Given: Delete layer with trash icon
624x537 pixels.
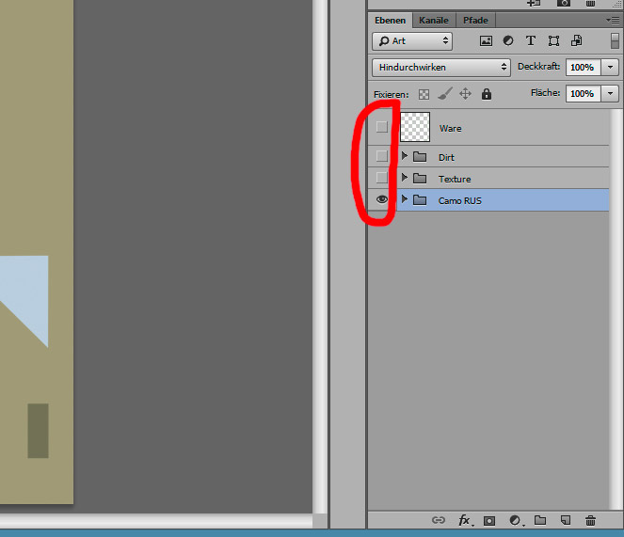Looking at the screenshot, I should [x=590, y=520].
